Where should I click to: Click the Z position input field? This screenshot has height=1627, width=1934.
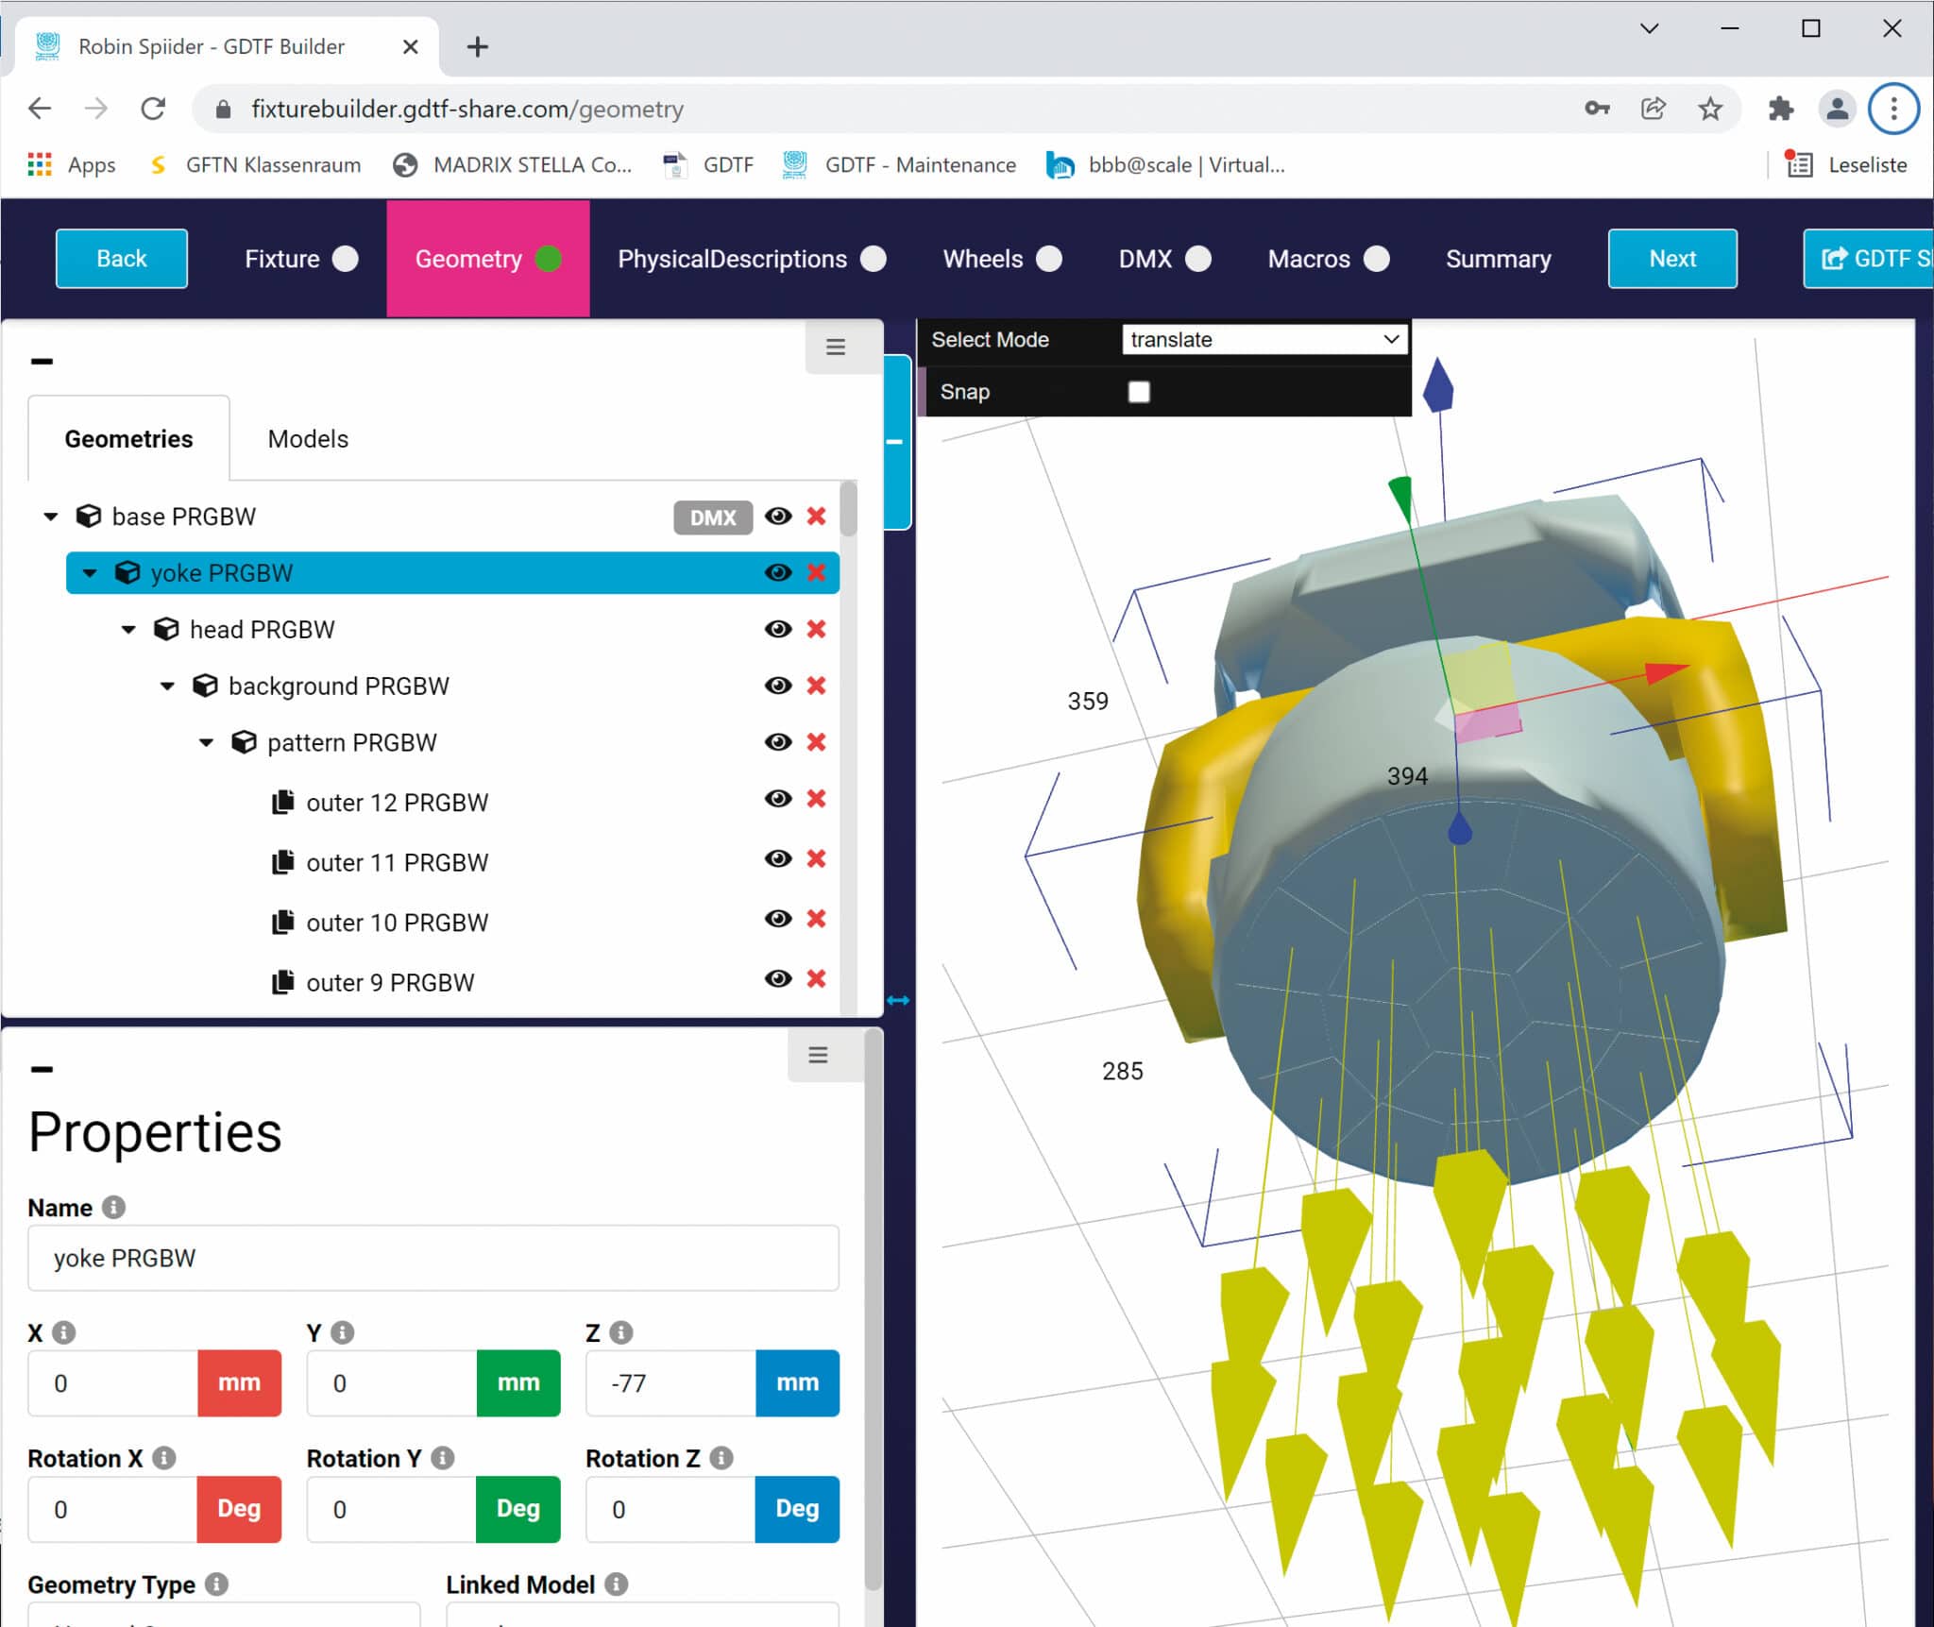[x=670, y=1382]
